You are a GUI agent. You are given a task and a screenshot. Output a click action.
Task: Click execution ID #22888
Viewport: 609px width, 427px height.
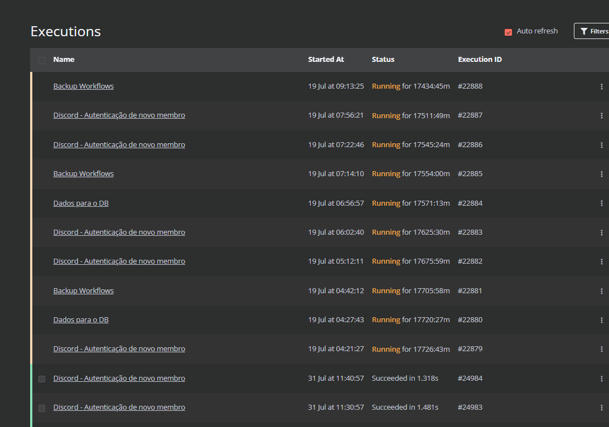470,86
